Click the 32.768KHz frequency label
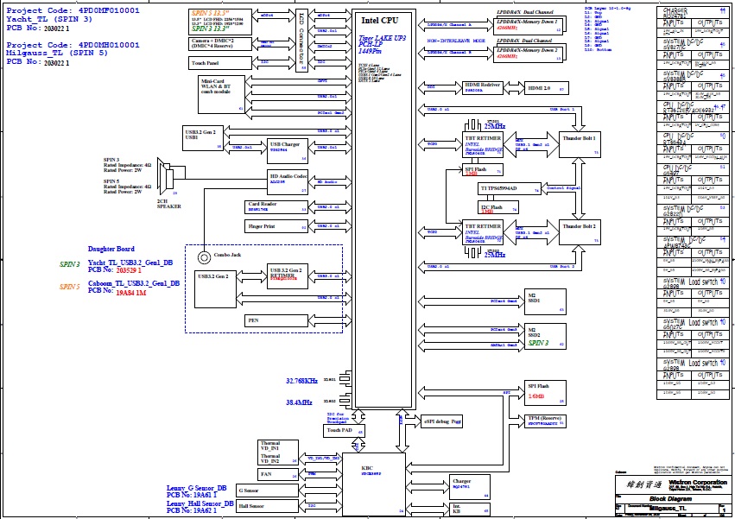The height and width of the screenshot is (519, 735). coord(302,381)
